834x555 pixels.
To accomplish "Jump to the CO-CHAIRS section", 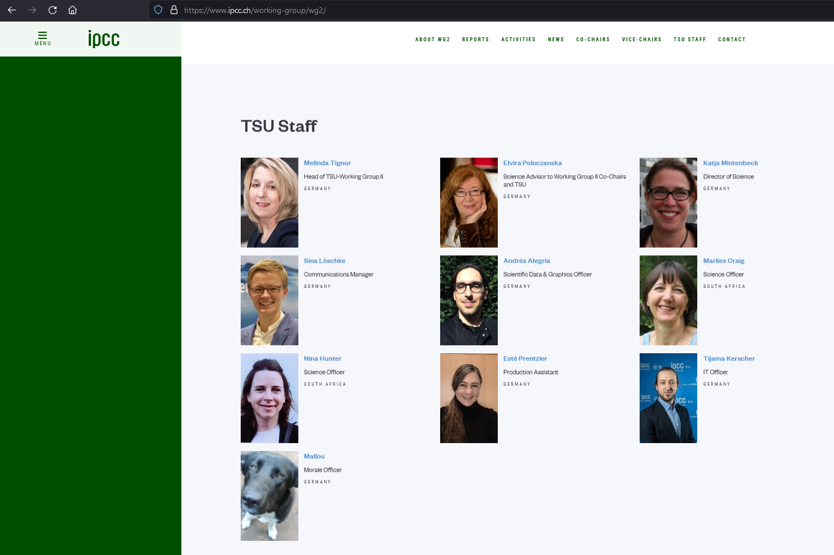I will coord(593,40).
